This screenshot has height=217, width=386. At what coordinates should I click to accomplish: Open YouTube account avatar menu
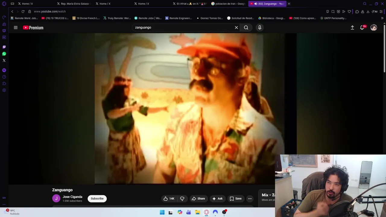point(374,27)
